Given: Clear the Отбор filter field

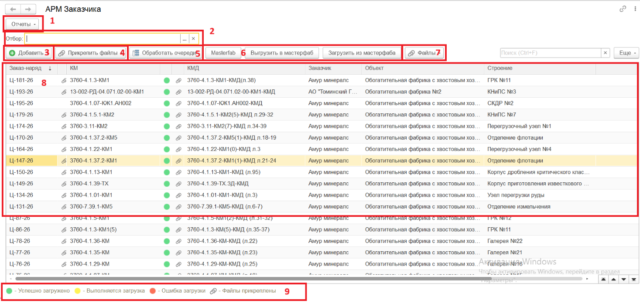Looking at the screenshot, I should [x=193, y=39].
